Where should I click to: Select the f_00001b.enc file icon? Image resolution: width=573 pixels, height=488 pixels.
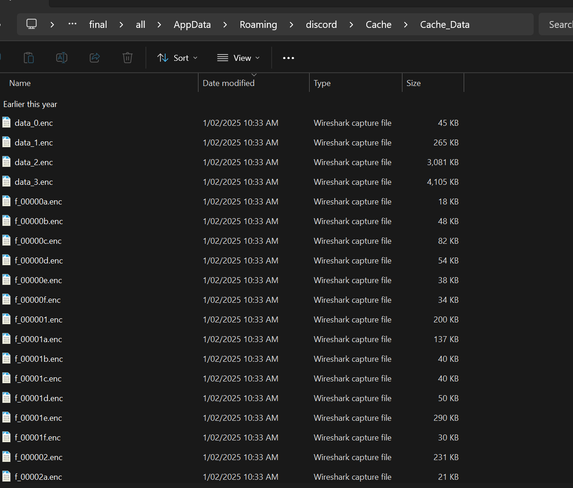pyautogui.click(x=6, y=359)
